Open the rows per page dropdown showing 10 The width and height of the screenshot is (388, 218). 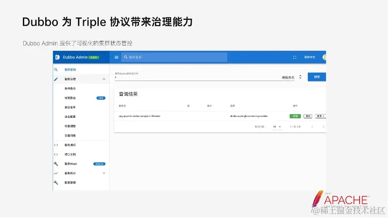pos(277,127)
